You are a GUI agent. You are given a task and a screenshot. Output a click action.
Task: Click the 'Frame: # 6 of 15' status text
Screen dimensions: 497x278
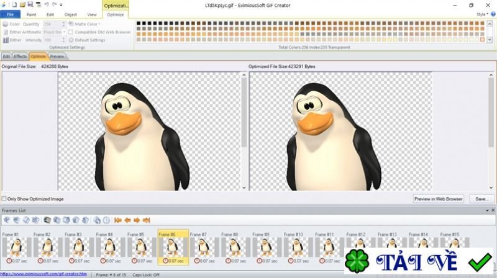[112, 274]
